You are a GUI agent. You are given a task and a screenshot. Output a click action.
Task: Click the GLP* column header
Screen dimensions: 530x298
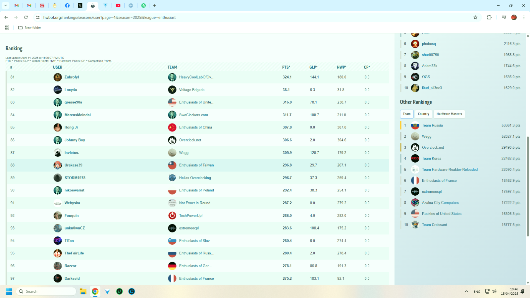pyautogui.click(x=313, y=67)
